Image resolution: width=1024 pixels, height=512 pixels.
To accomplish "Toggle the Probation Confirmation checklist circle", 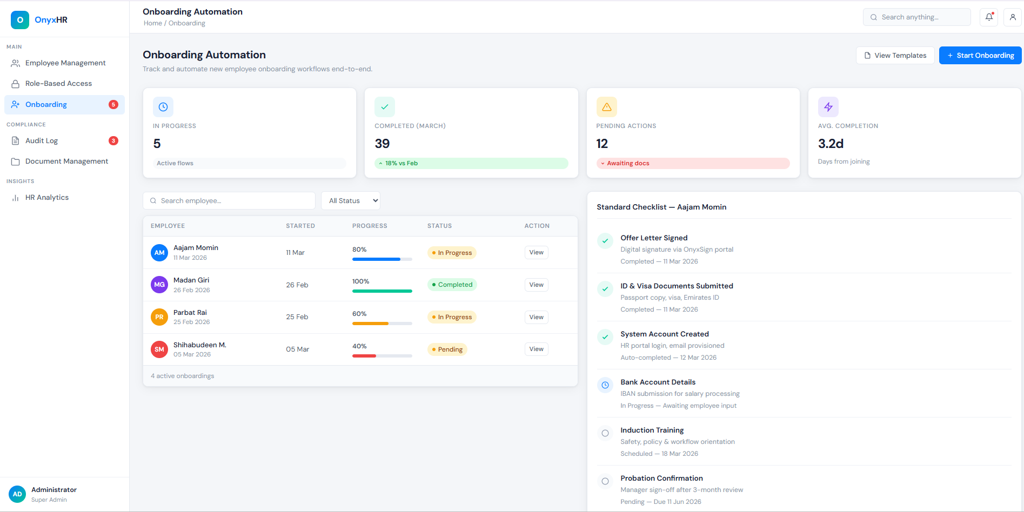I will click(605, 481).
